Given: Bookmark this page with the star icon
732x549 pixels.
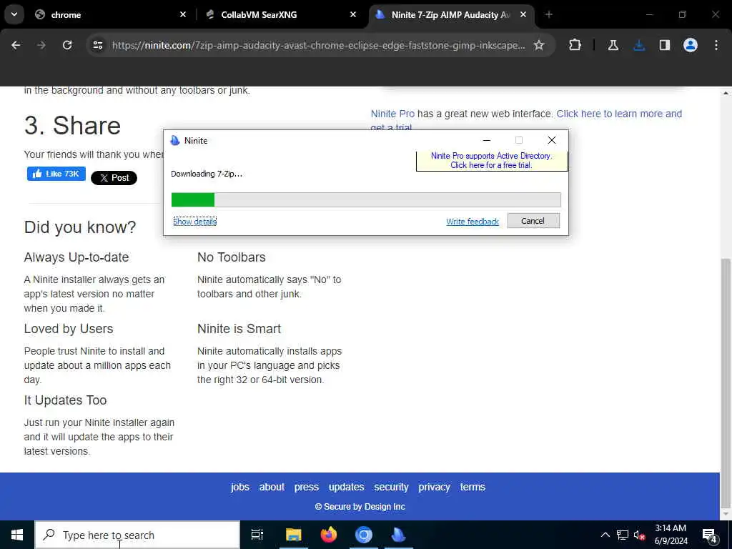Looking at the screenshot, I should 539,45.
